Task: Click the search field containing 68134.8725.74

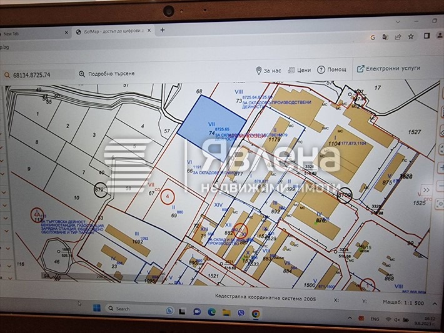Action: coord(39,75)
